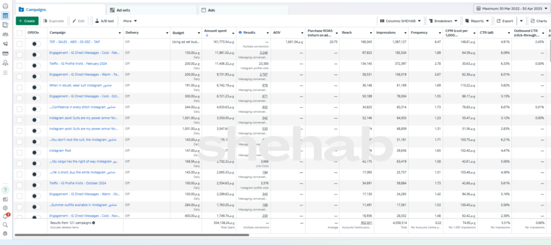Expand the Columns: SHEHAB dropdown
This screenshot has width=551, height=245.
coord(401,21)
